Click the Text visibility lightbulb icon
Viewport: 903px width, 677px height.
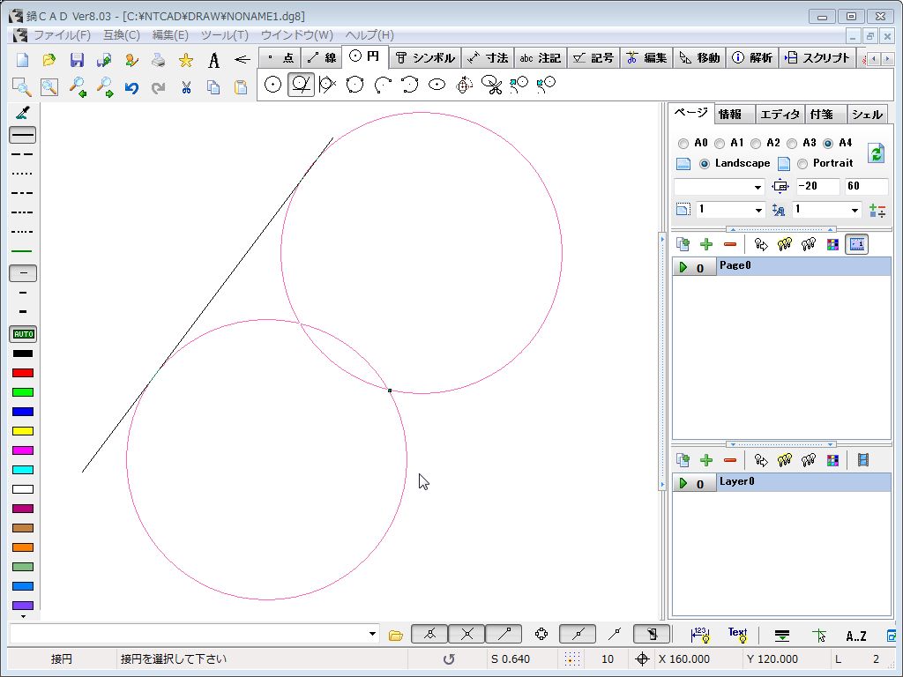click(x=737, y=635)
